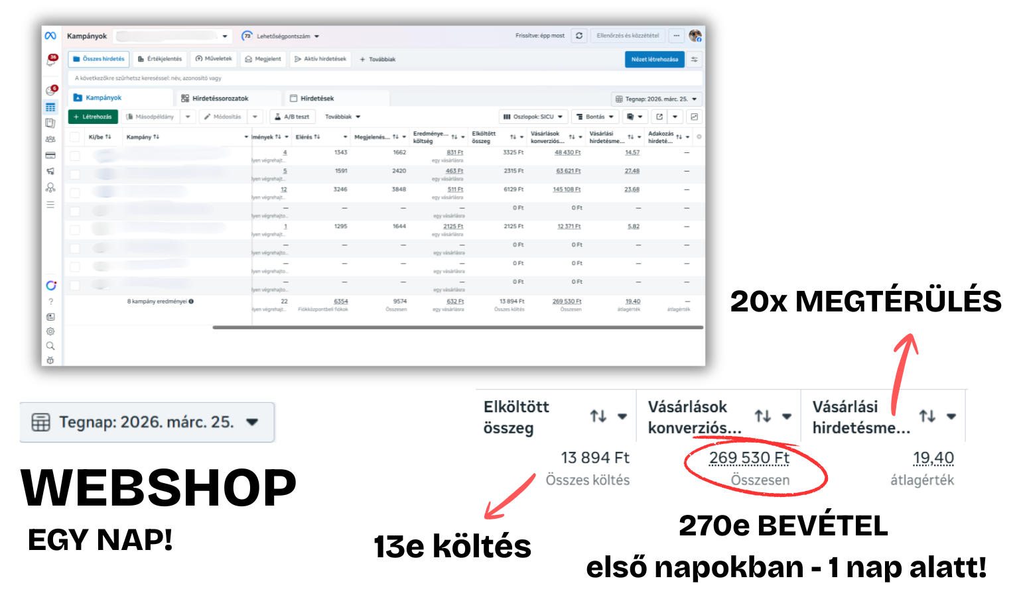
Task: Select the Megjelent view tab
Action: pos(263,59)
